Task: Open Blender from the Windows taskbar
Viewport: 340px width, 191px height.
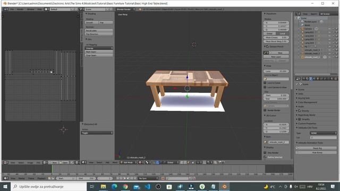Action: (x=224, y=186)
